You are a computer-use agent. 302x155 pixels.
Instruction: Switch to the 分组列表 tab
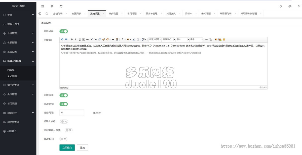click(x=58, y=14)
